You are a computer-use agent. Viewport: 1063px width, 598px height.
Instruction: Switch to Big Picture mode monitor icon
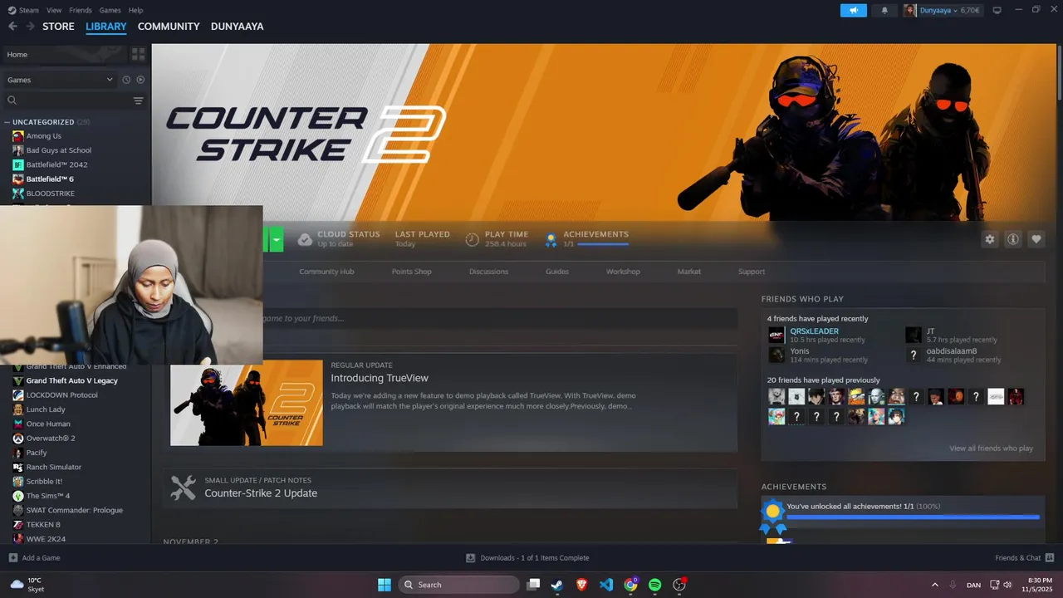pos(997,10)
